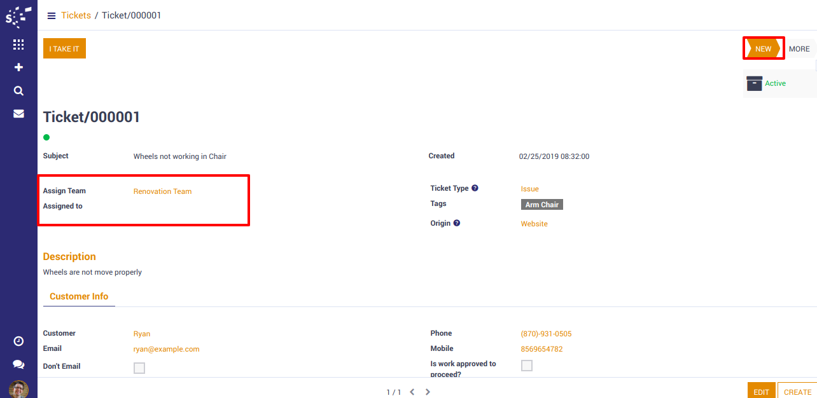This screenshot has width=817, height=398.
Task: Open the apps grid menu icon
Action: (x=18, y=45)
